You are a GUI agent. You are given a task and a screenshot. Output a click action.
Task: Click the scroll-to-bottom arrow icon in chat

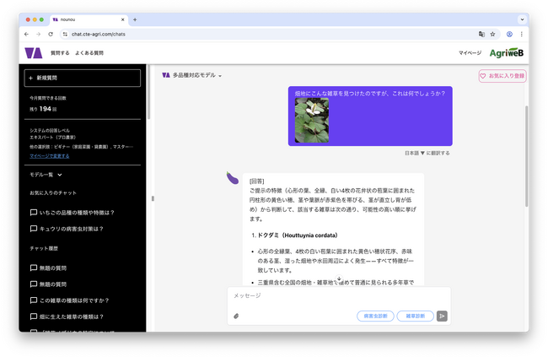pyautogui.click(x=338, y=279)
